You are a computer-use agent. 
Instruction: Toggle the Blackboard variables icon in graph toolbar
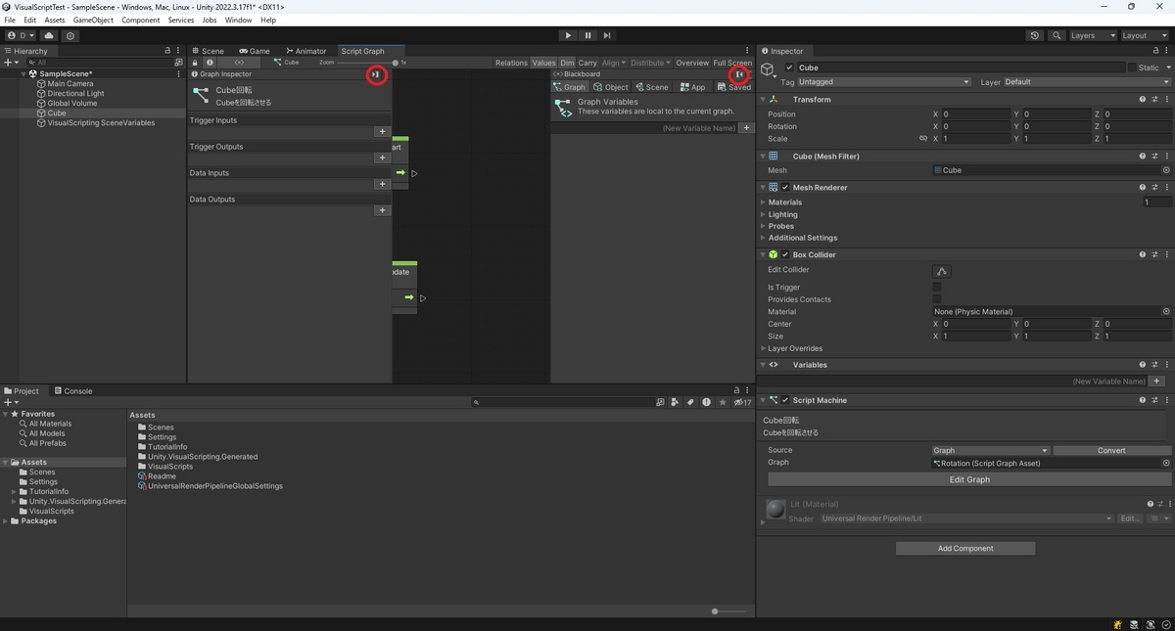pyautogui.click(x=239, y=63)
